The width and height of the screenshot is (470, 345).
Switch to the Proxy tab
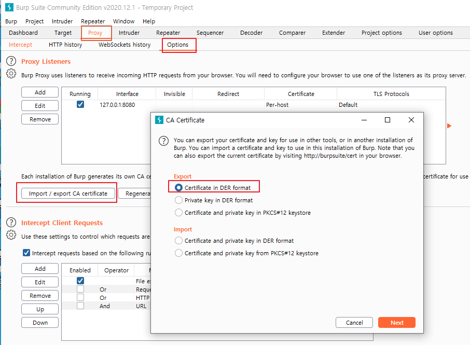click(x=95, y=33)
